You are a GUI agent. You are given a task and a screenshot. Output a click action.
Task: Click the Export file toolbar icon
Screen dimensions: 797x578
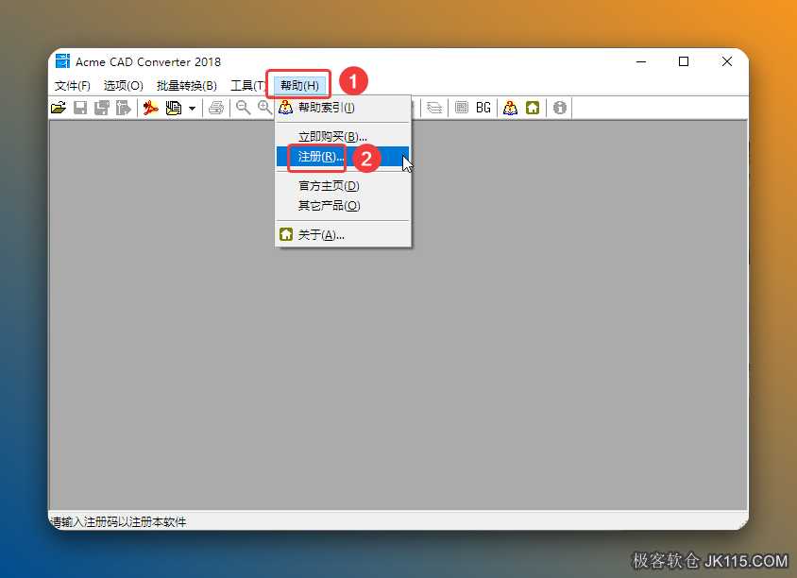124,108
